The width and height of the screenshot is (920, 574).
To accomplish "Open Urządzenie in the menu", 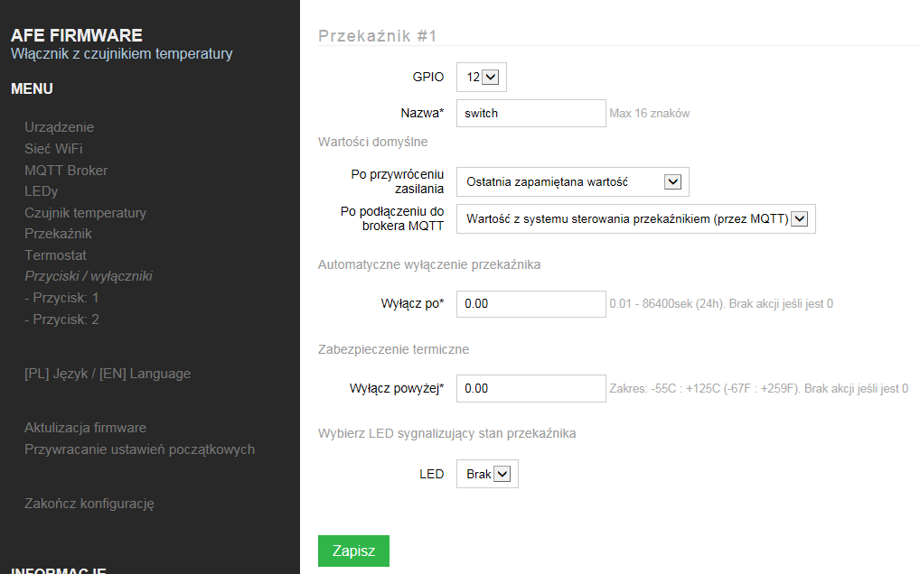I will click(x=59, y=127).
